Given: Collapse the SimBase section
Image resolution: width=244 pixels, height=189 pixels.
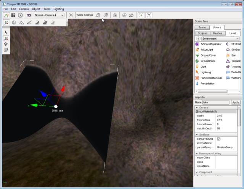Looking at the screenshot, I should (196, 135).
